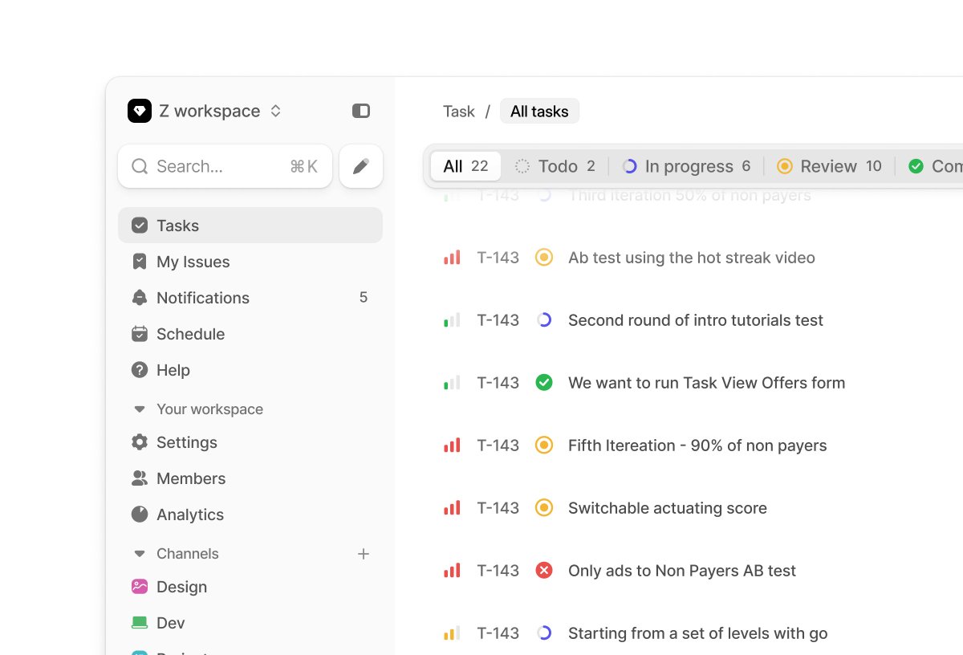
Task: Click the All tasks breadcrumb
Action: [539, 112]
